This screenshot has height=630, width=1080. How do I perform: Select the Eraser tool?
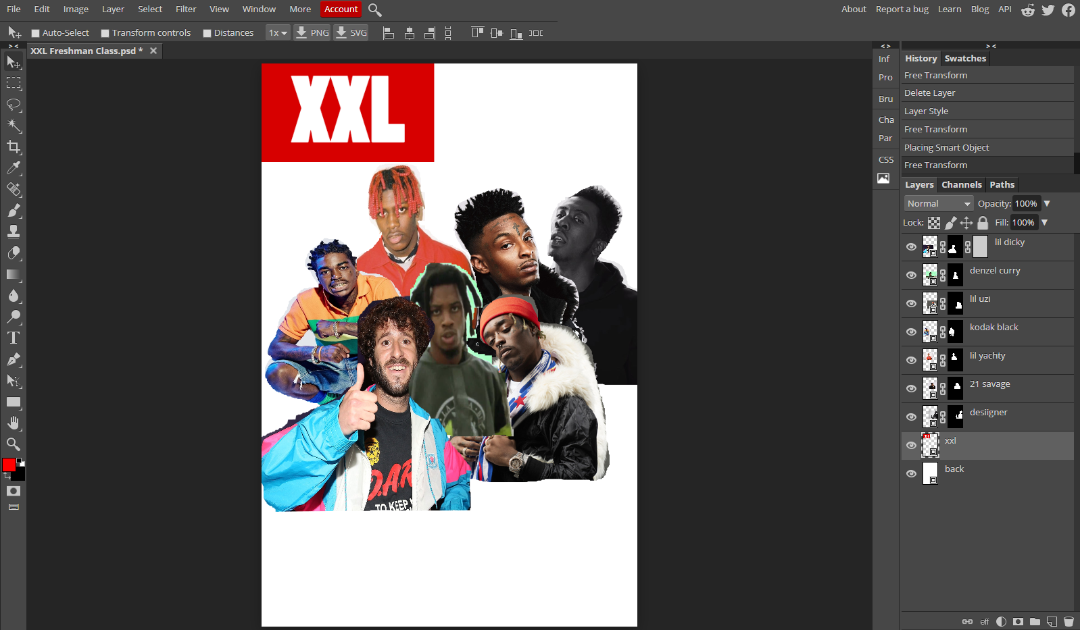14,253
